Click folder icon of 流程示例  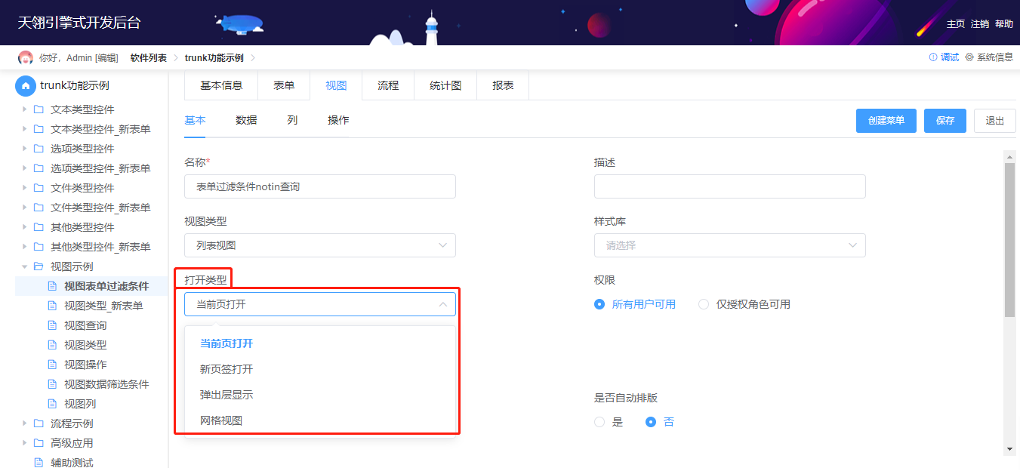click(x=39, y=423)
